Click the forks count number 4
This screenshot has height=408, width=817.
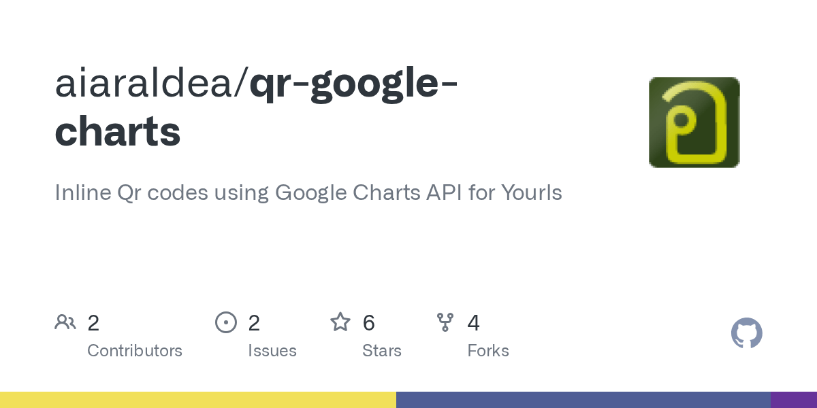click(x=474, y=323)
